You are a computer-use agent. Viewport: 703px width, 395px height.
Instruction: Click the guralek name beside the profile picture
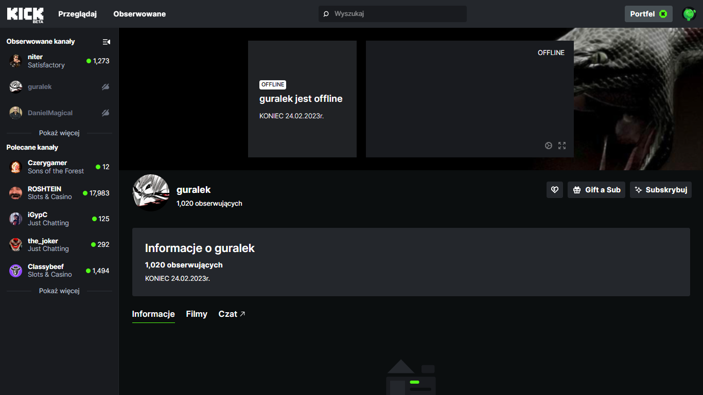(194, 190)
